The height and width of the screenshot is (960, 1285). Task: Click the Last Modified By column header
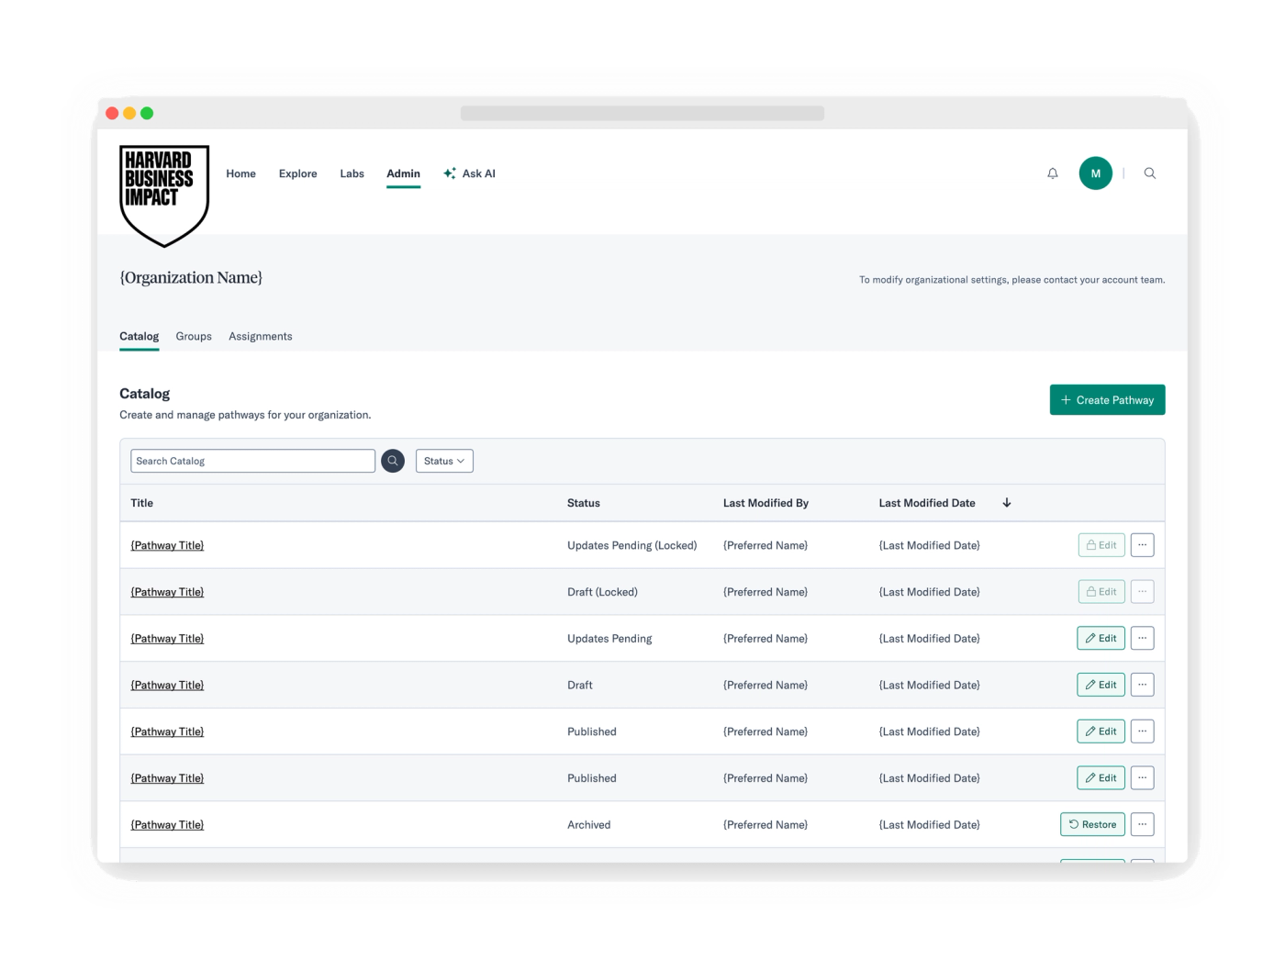pyautogui.click(x=765, y=503)
